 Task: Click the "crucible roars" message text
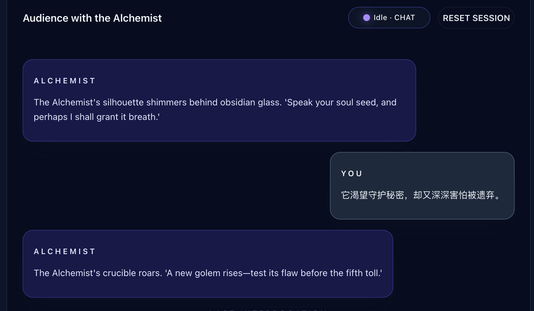[97, 273]
